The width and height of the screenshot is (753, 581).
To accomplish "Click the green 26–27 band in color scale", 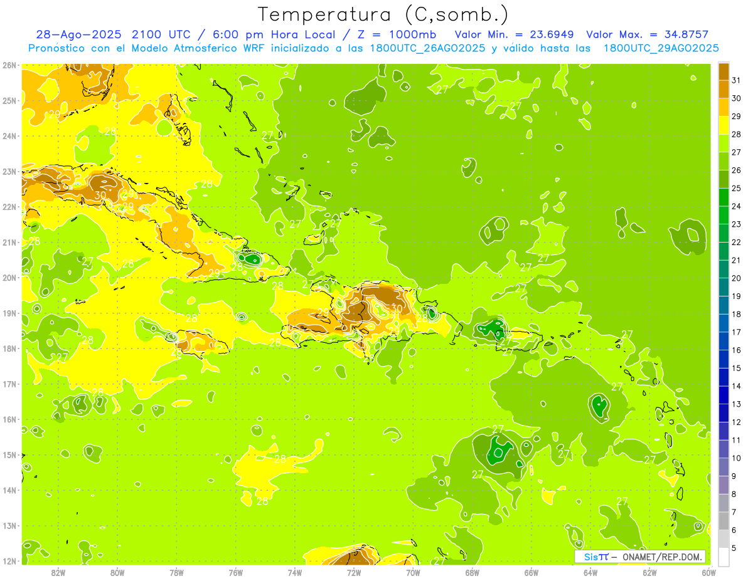I will pos(724,161).
